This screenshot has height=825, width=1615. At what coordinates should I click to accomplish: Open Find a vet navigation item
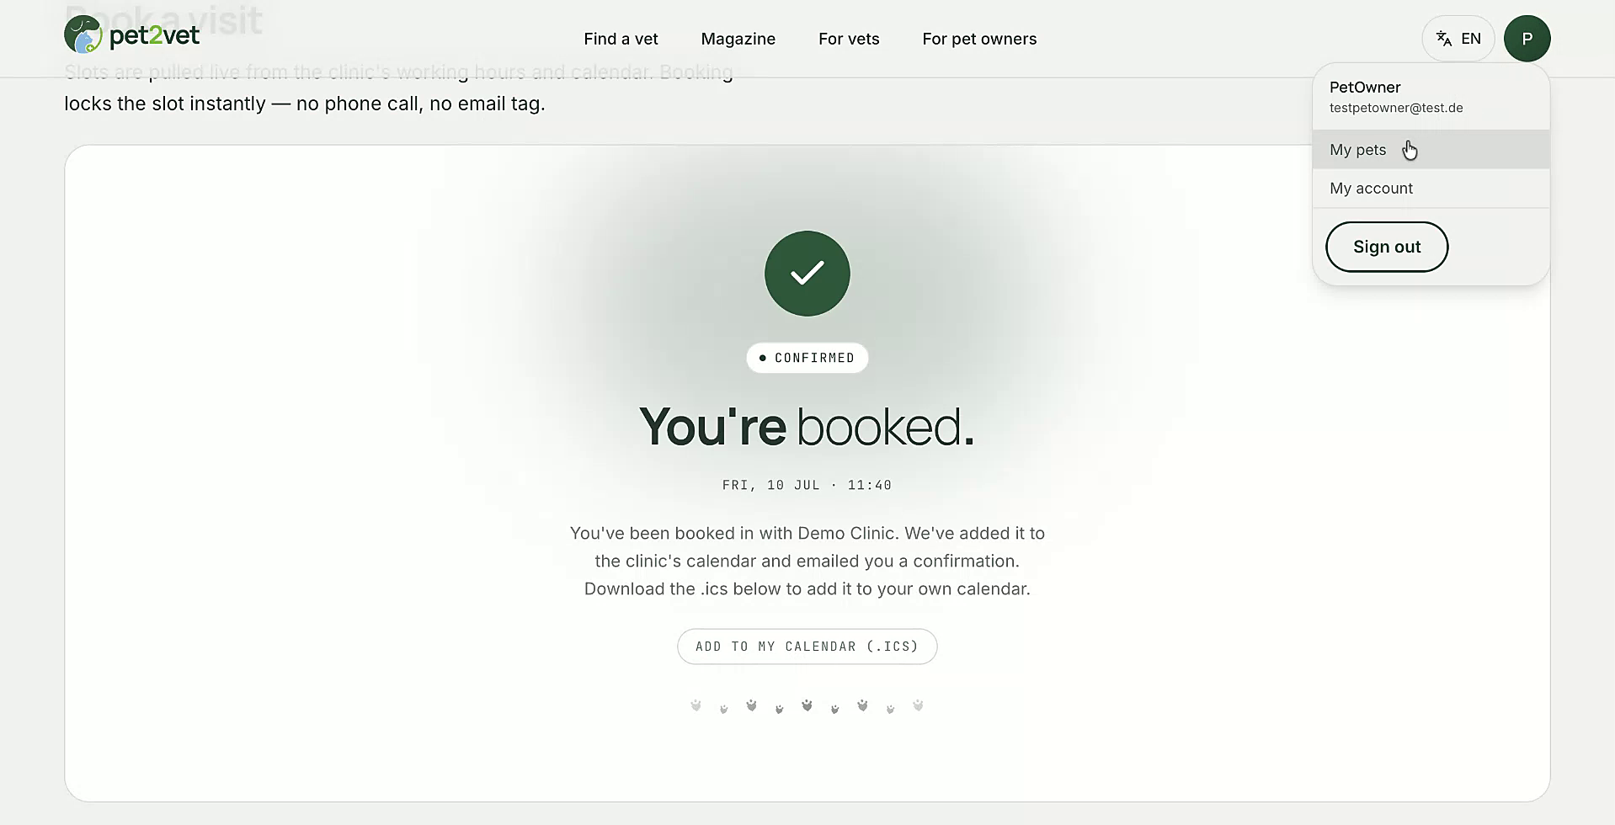621,39
